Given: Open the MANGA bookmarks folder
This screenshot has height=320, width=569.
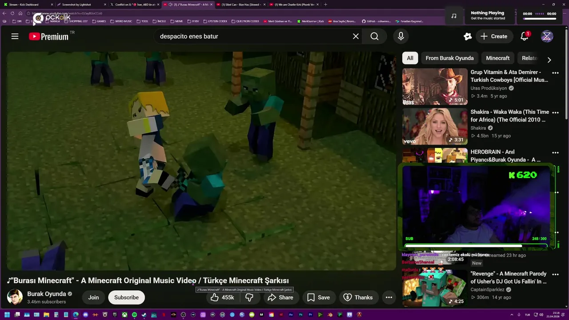Looking at the screenshot, I should (x=52, y=21).
